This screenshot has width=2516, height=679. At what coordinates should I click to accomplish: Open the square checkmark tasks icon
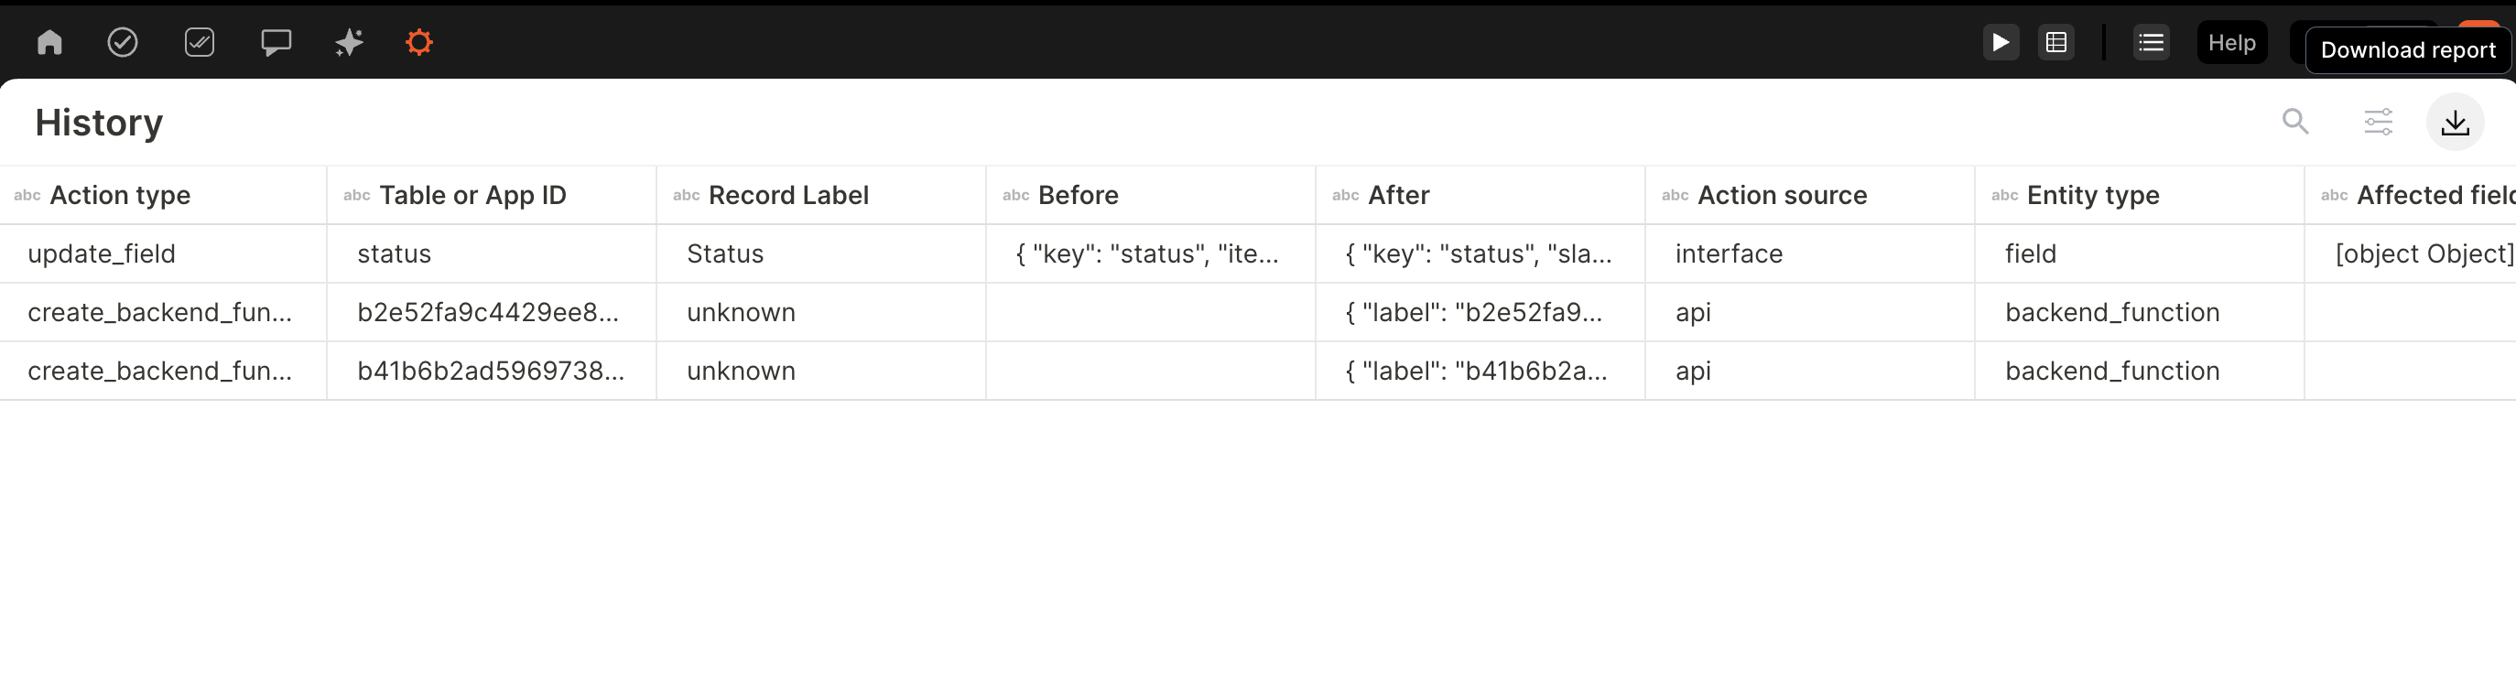pos(200,42)
